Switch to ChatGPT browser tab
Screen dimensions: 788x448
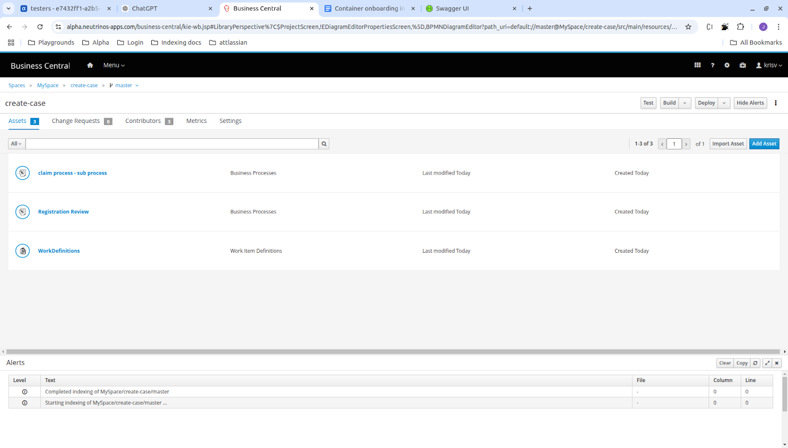(167, 8)
